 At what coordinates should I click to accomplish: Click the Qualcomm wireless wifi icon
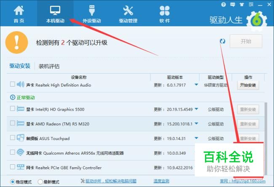click(20, 152)
